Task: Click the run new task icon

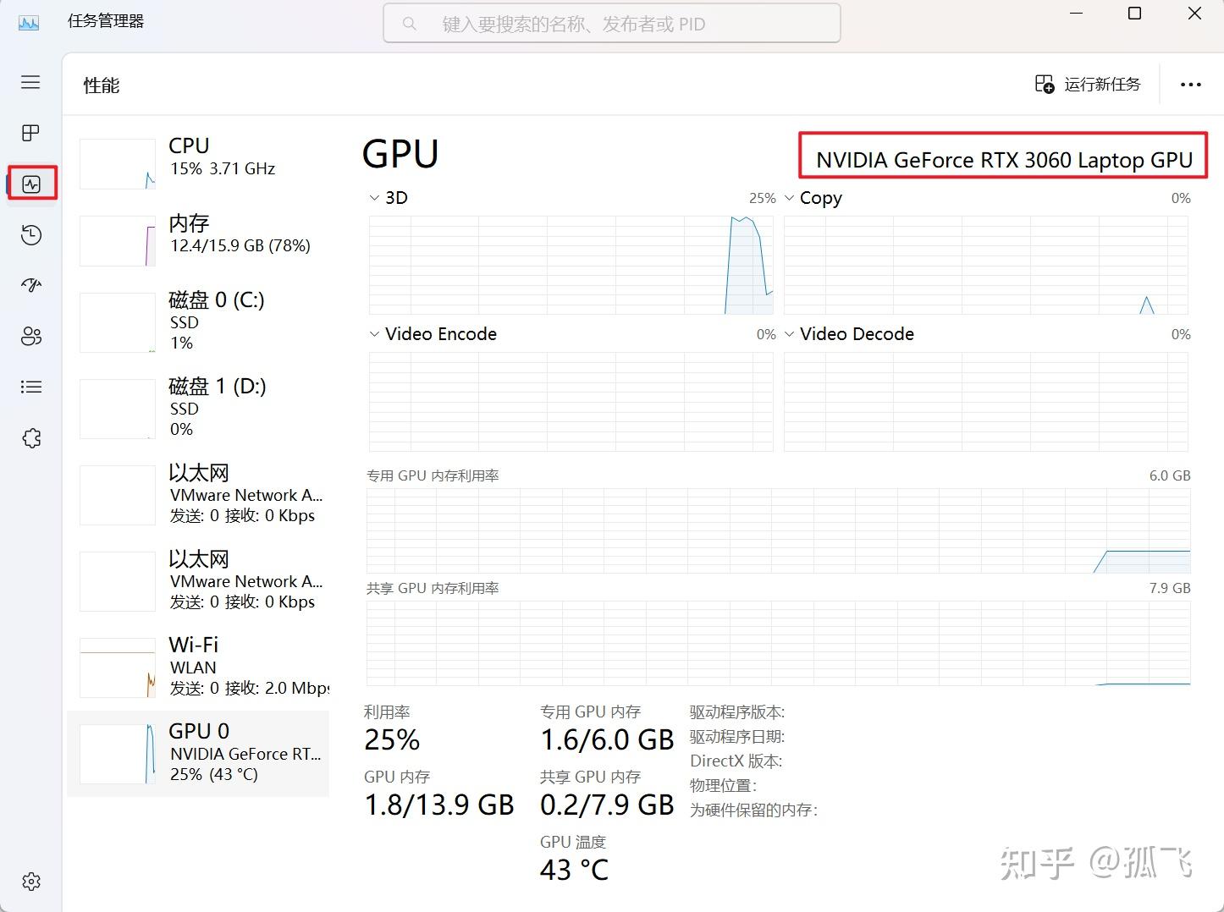Action: click(x=1045, y=84)
